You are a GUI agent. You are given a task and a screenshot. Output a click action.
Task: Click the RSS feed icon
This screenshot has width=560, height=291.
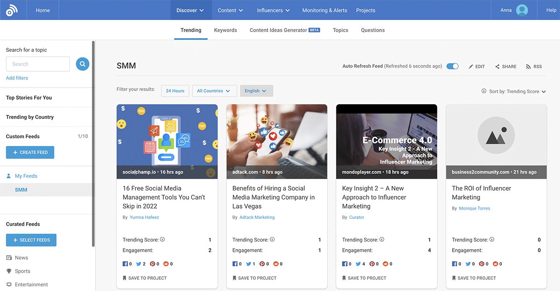[x=528, y=67]
